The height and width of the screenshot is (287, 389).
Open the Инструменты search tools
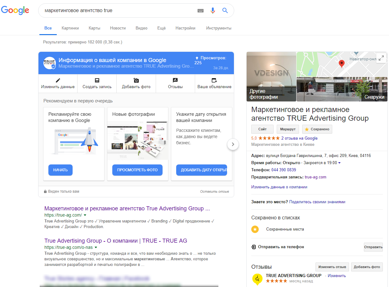pos(219,28)
